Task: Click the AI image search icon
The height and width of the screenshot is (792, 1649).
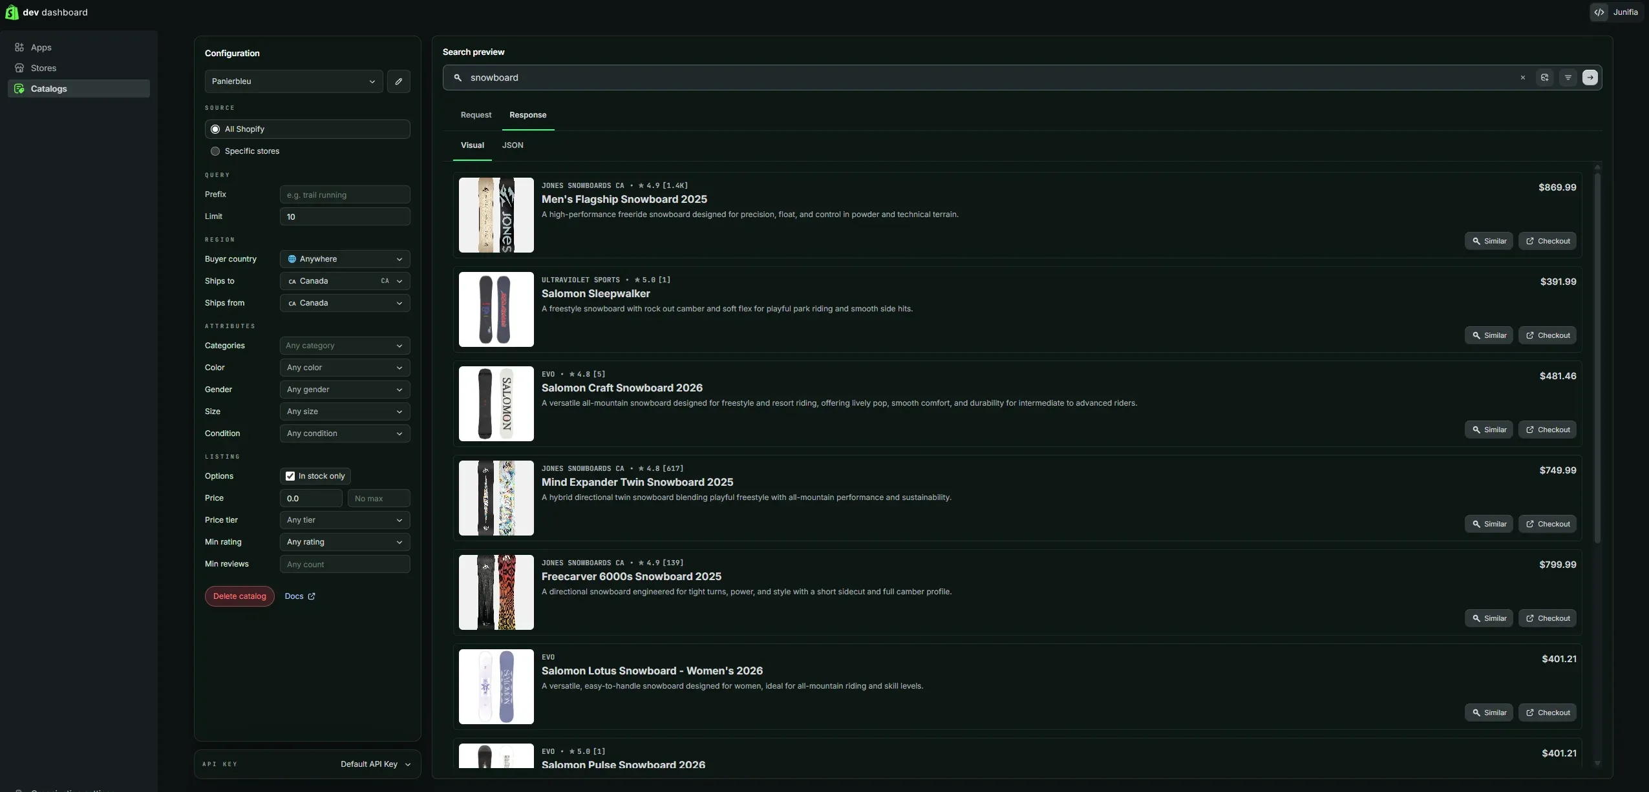Action: [1544, 78]
